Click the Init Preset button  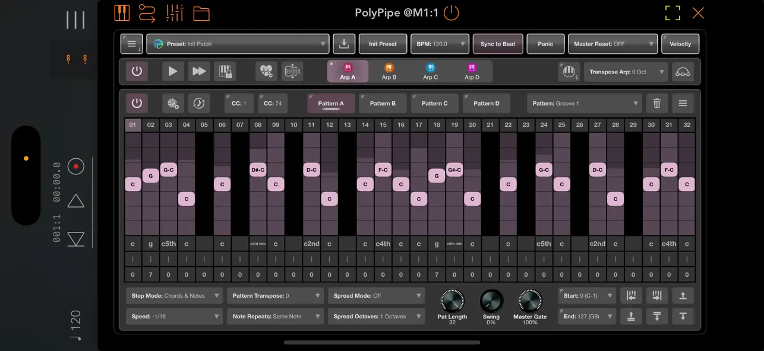[383, 43]
